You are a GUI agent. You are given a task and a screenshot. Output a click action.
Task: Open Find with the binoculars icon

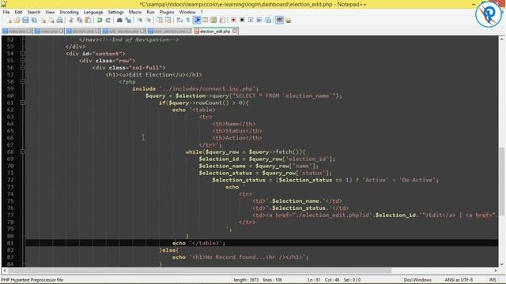pyautogui.click(x=119, y=21)
